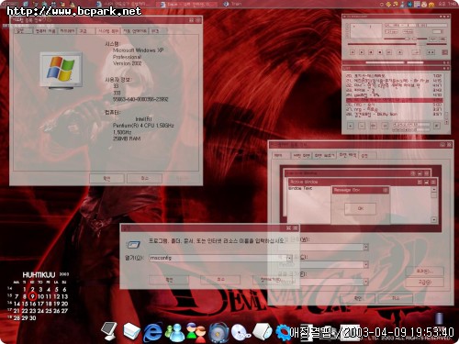Click 취소 (Cancel) in Display Properties
The width and height of the screenshot is (459, 344).
396,298
